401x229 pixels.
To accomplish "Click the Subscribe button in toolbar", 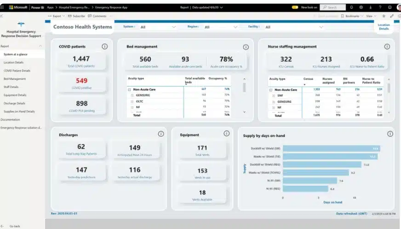I will click(x=76, y=16).
